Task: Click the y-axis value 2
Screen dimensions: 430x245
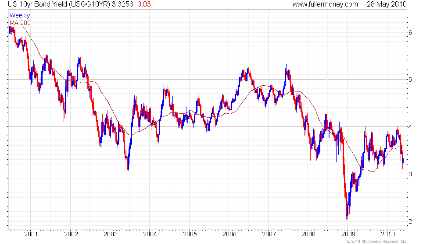Action: tap(410, 221)
